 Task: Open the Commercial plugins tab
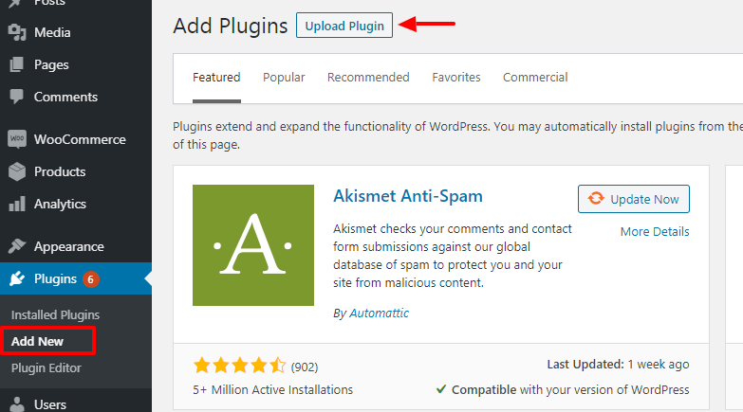(535, 78)
